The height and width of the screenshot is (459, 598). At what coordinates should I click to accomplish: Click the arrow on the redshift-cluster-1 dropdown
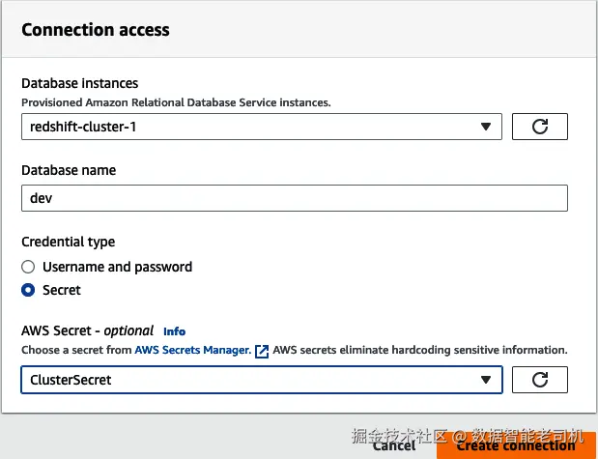pos(485,127)
